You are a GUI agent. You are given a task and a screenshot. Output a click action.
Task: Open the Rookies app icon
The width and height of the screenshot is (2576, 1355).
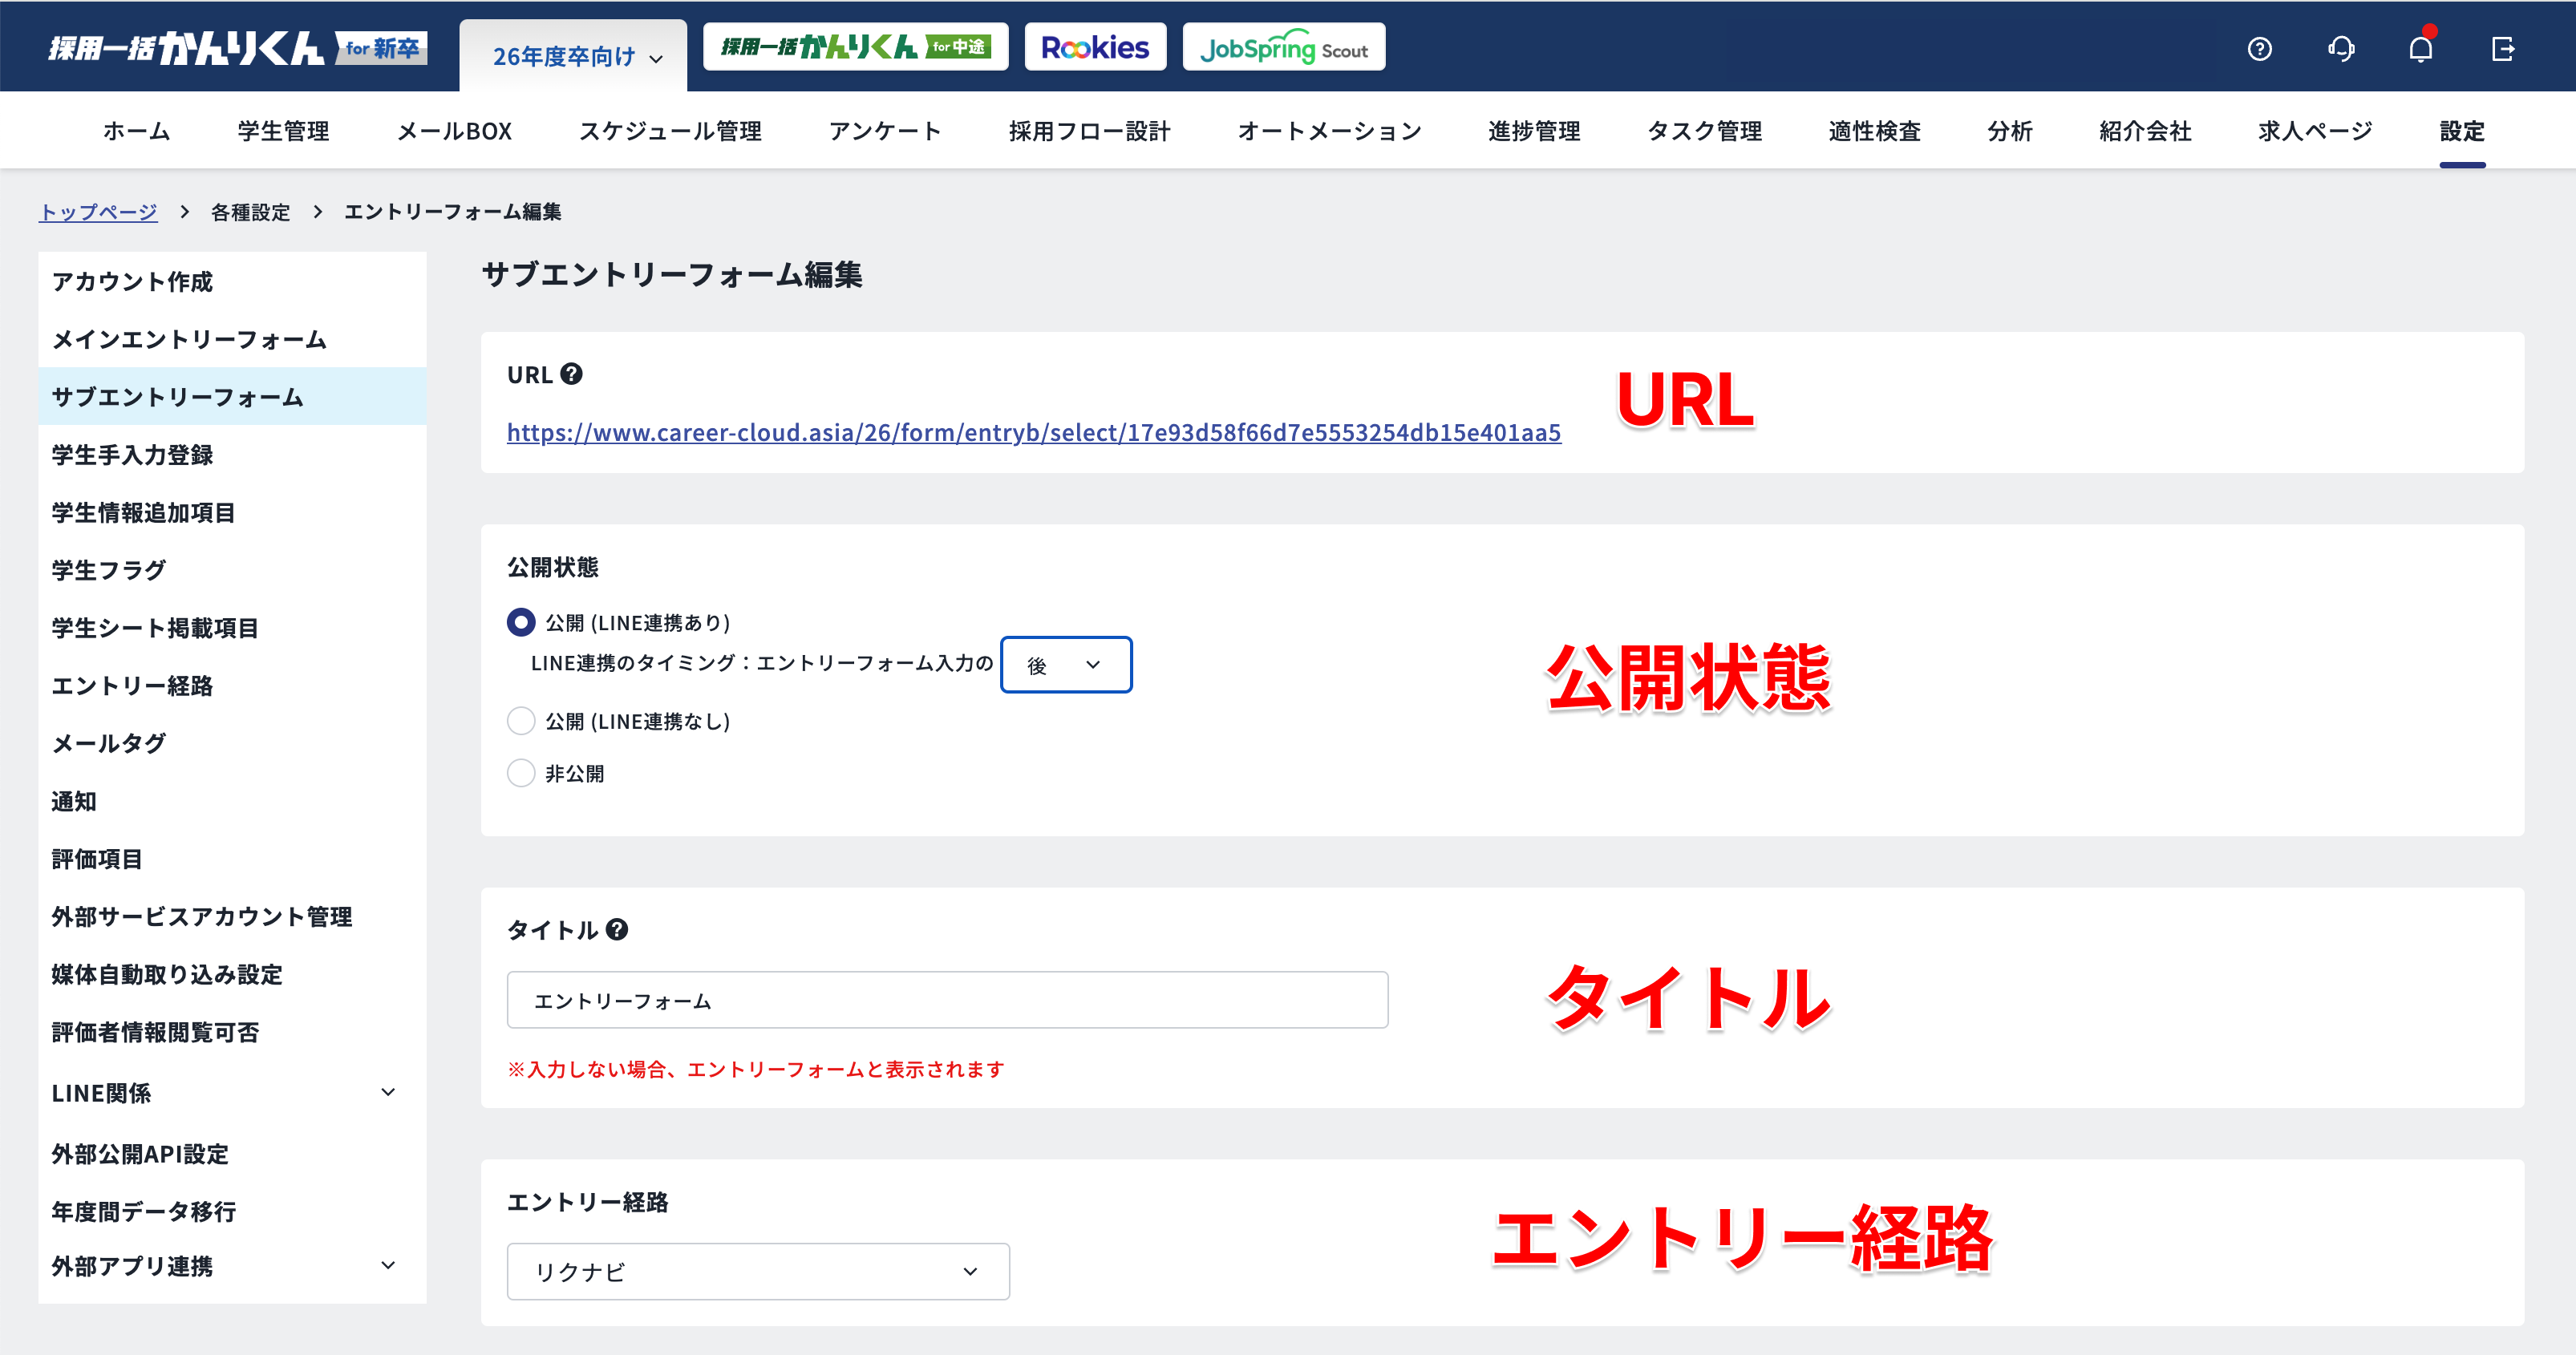coord(1095,45)
